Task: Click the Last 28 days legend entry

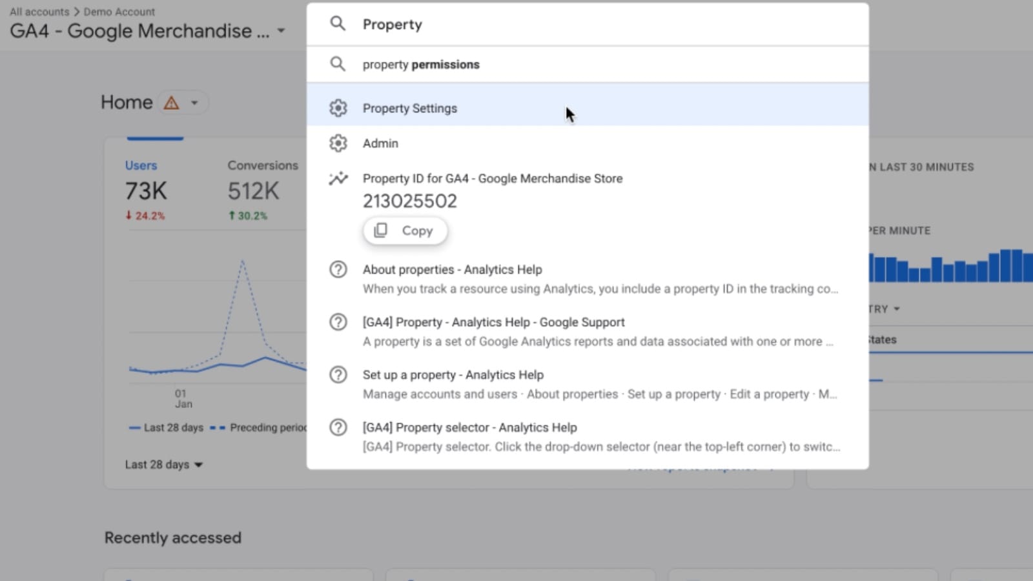Action: [166, 427]
